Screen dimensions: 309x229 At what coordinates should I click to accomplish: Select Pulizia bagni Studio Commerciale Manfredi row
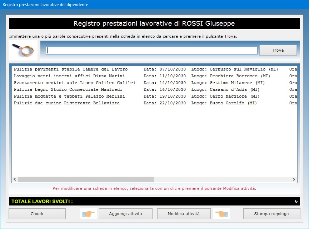[x=68, y=89]
